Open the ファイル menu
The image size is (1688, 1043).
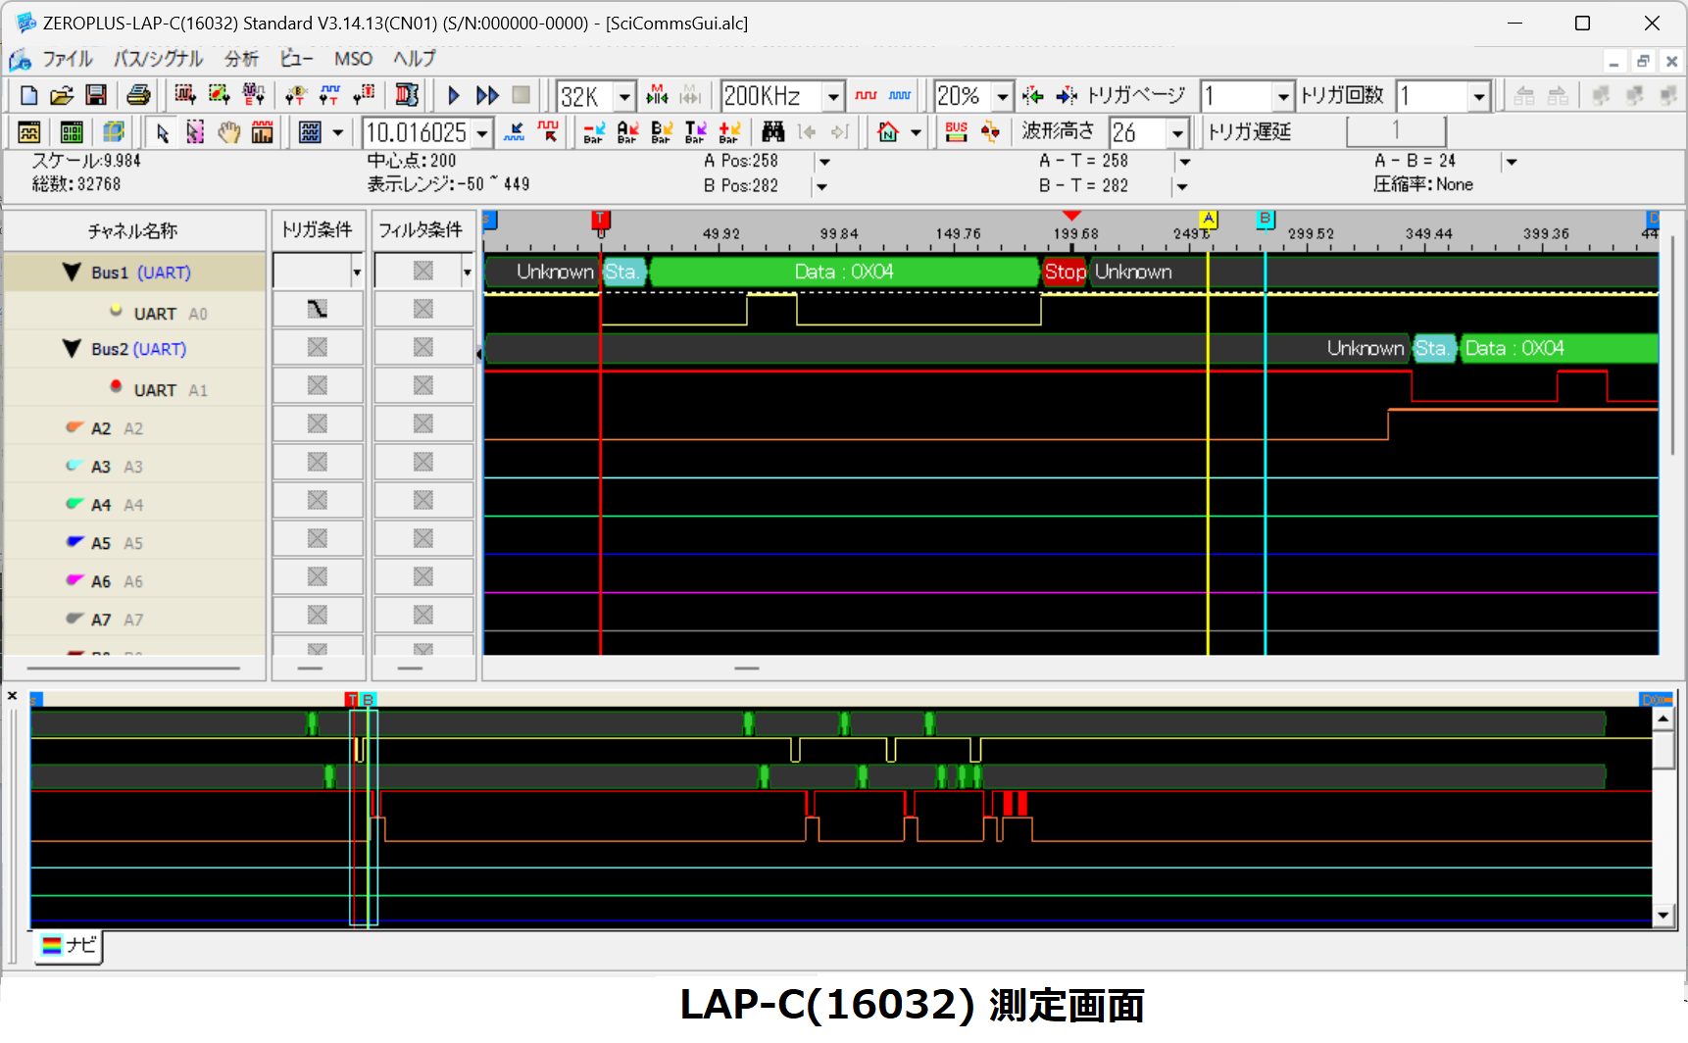[66, 59]
